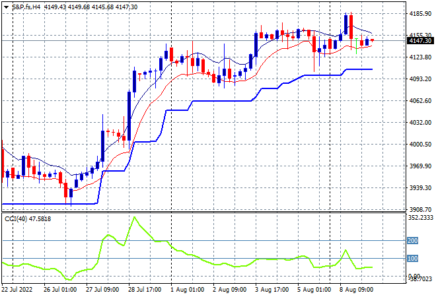This screenshot has width=436, height=297.
Task: Click the 8 Aug 09:00 time label
Action: tap(357, 290)
